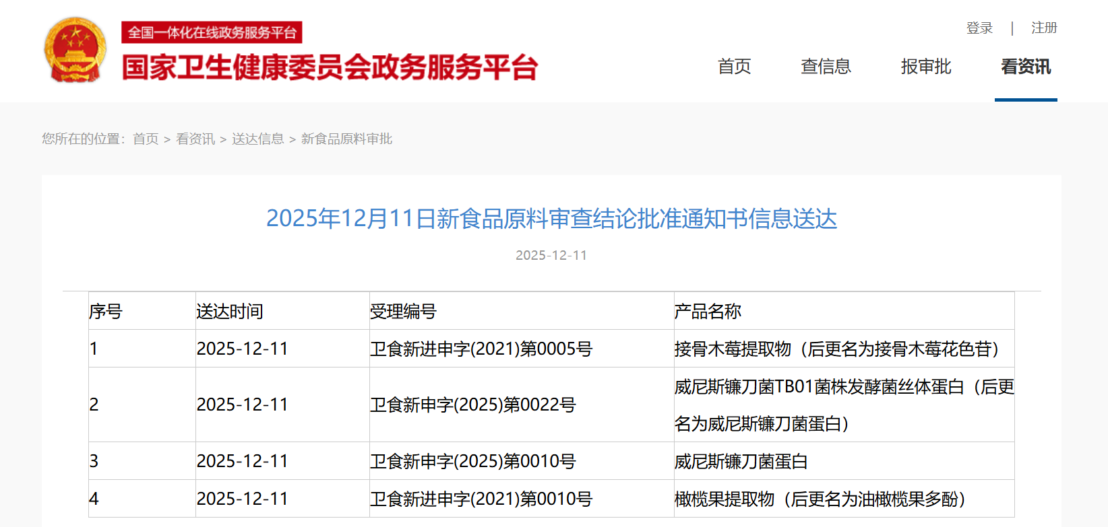
Task: Click 首页 in the breadcrumb trail
Action: (x=146, y=139)
